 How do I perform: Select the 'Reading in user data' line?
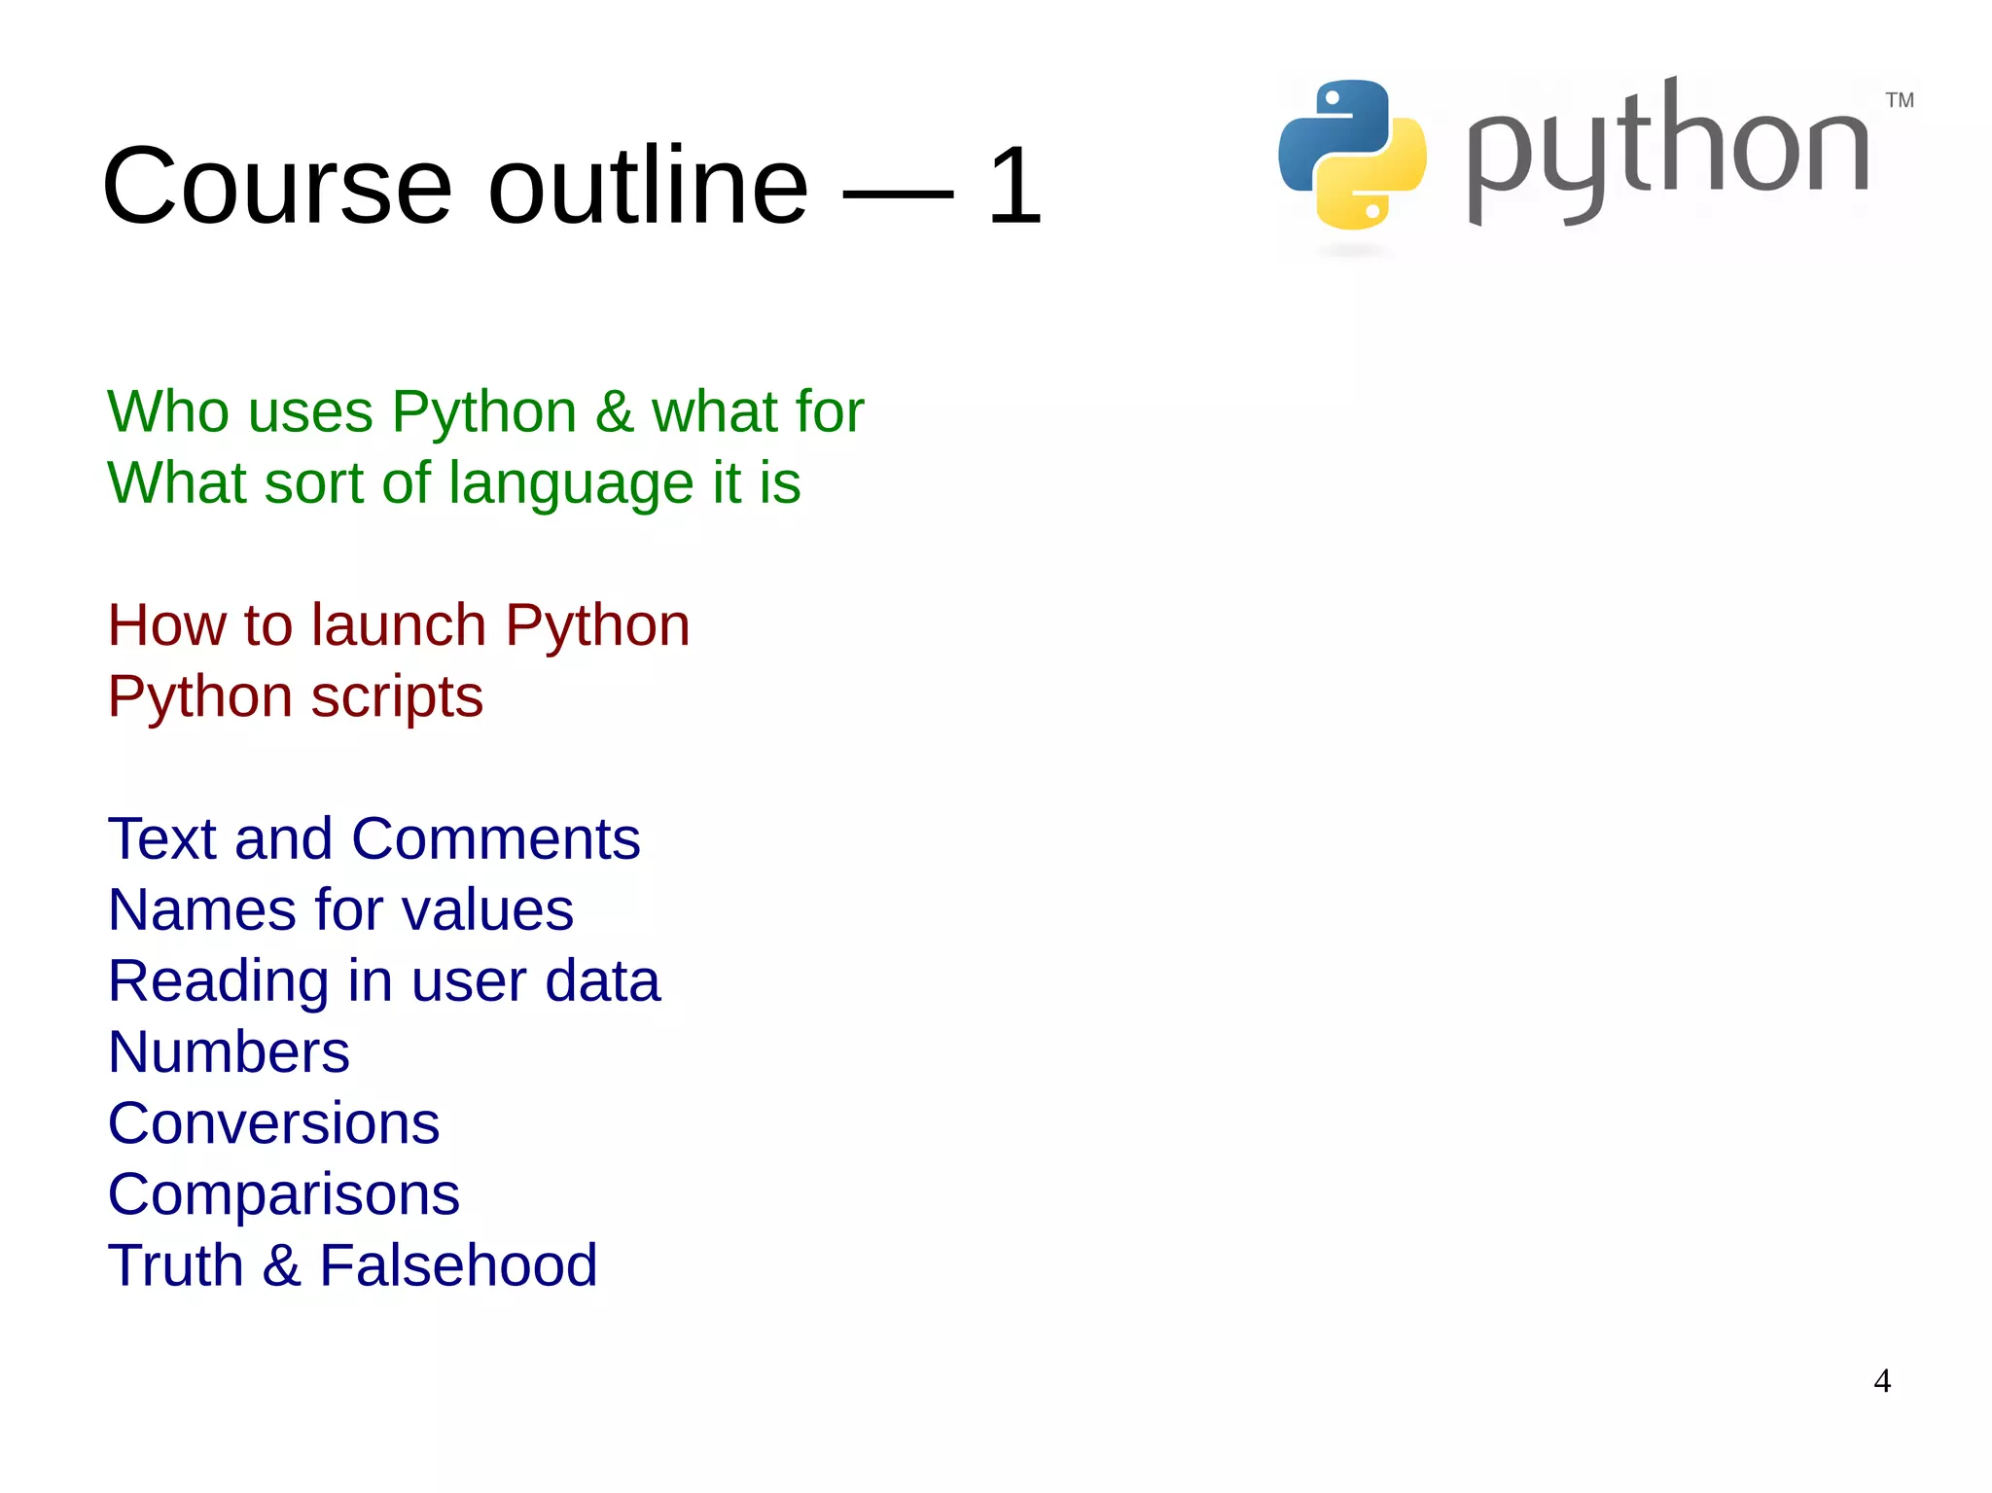pos(384,982)
